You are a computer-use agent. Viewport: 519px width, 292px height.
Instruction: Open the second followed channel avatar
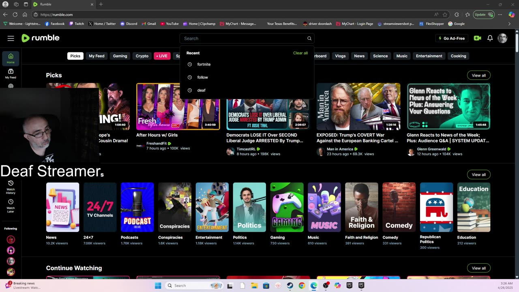click(11, 250)
